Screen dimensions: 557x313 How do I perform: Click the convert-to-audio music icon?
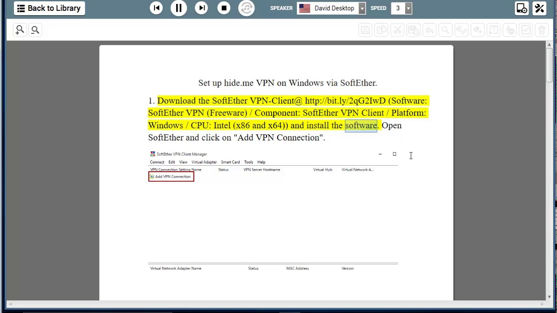tap(246, 8)
